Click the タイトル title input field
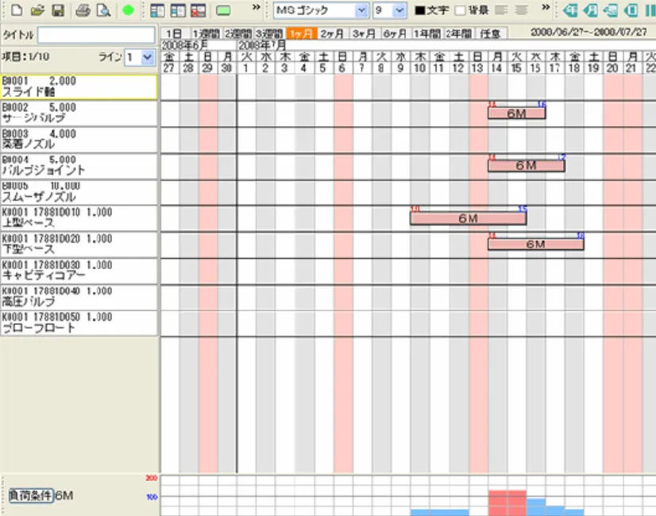This screenshot has width=656, height=516. 96,36
